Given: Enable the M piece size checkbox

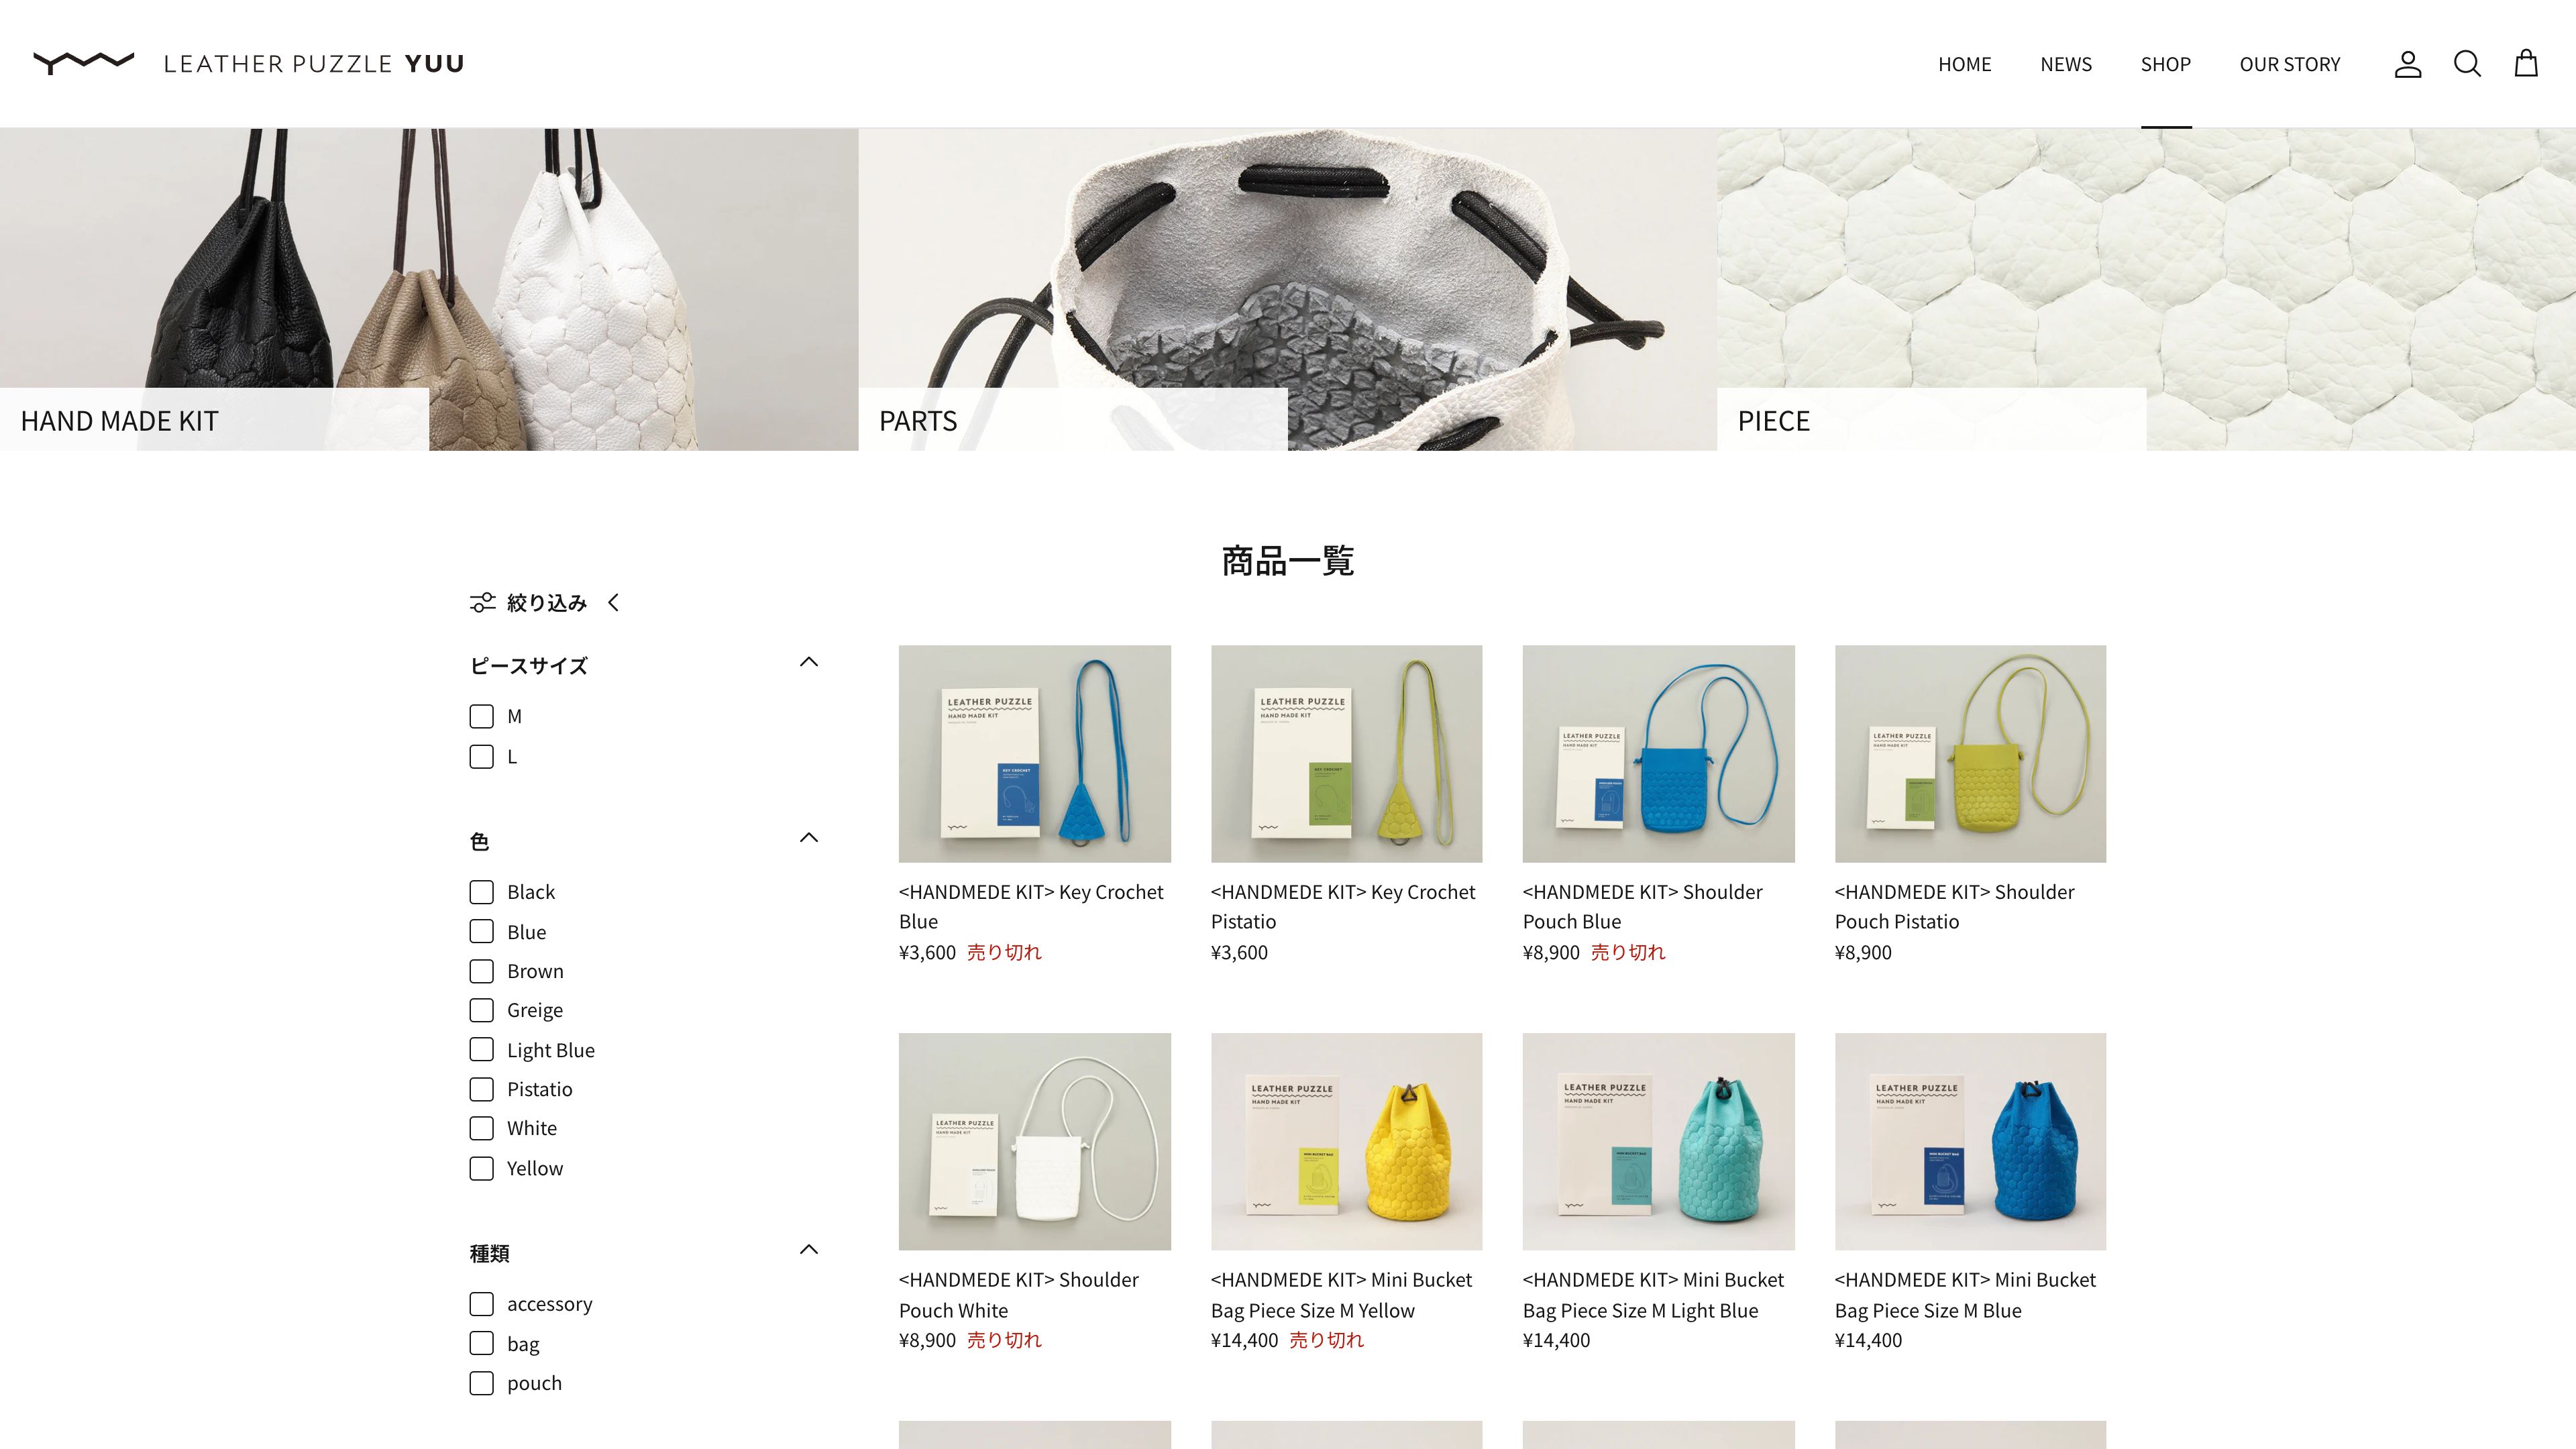Looking at the screenshot, I should [x=481, y=716].
